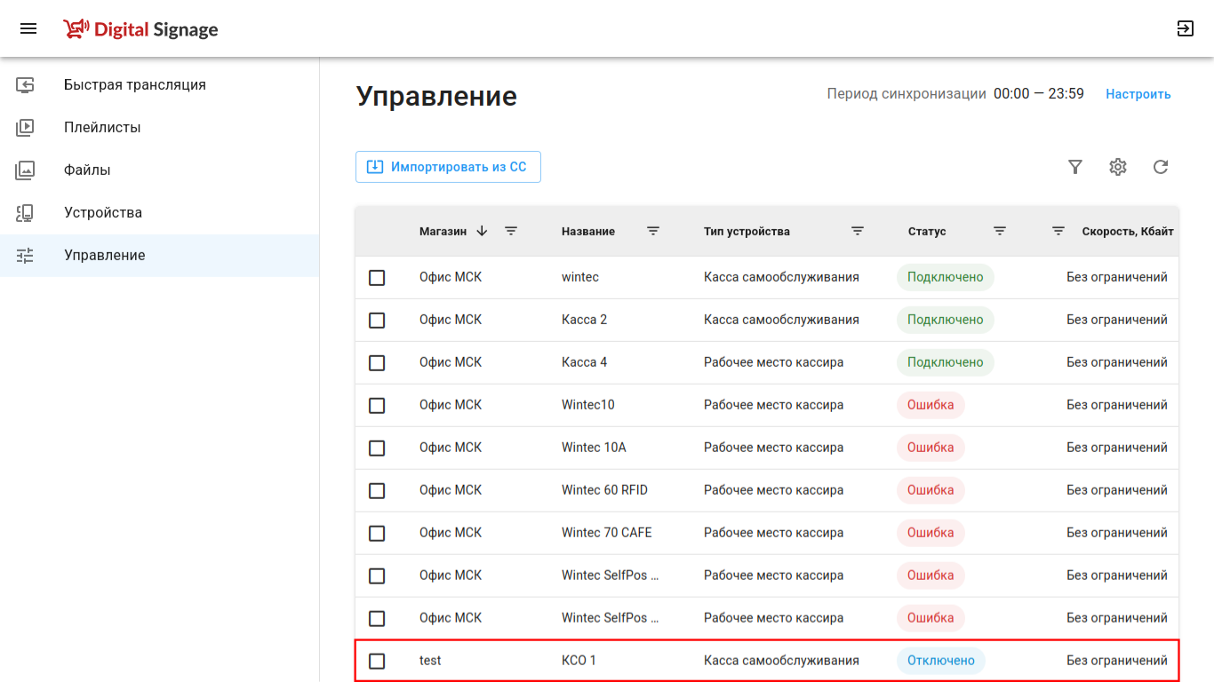Click the Настроить link

click(1138, 94)
